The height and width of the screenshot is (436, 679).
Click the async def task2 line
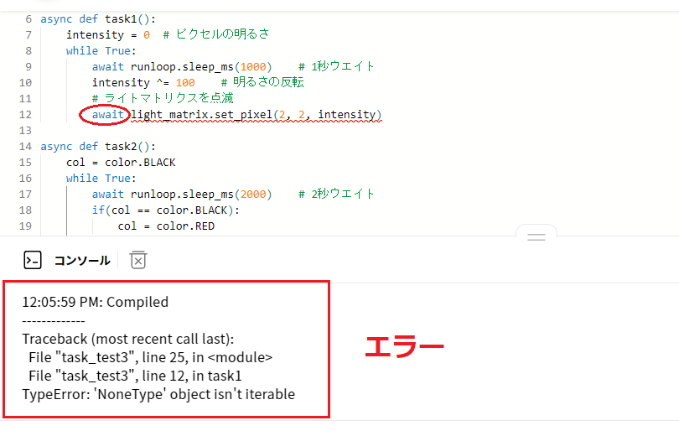pyautogui.click(x=98, y=147)
